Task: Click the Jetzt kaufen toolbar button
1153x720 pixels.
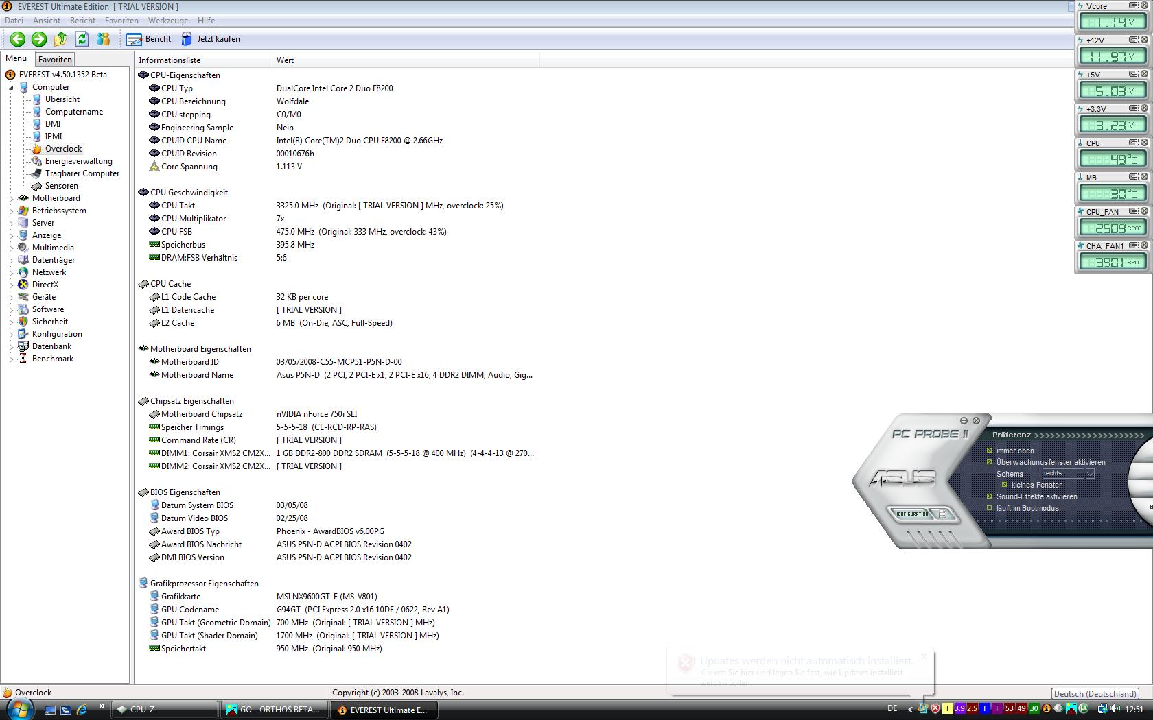Action: click(x=211, y=39)
